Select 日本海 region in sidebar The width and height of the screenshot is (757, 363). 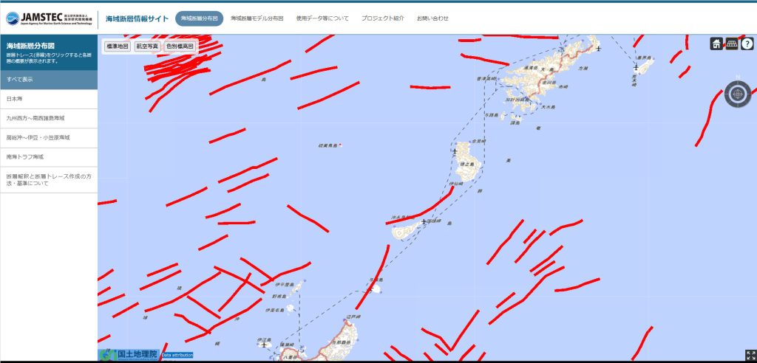[x=49, y=98]
